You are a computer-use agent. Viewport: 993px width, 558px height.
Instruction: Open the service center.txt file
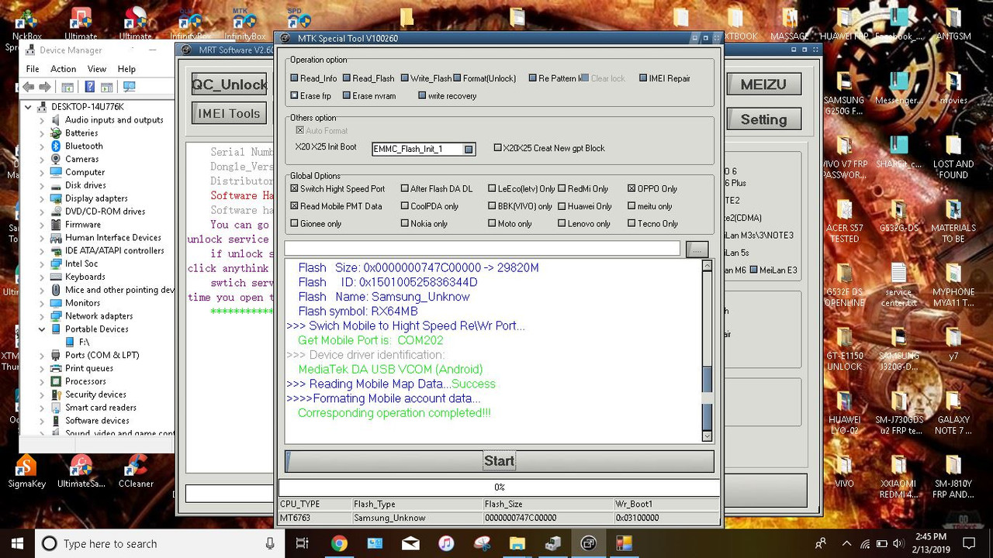(898, 285)
